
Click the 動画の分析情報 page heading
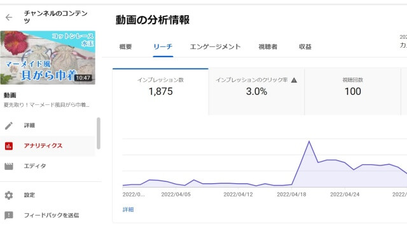point(153,20)
